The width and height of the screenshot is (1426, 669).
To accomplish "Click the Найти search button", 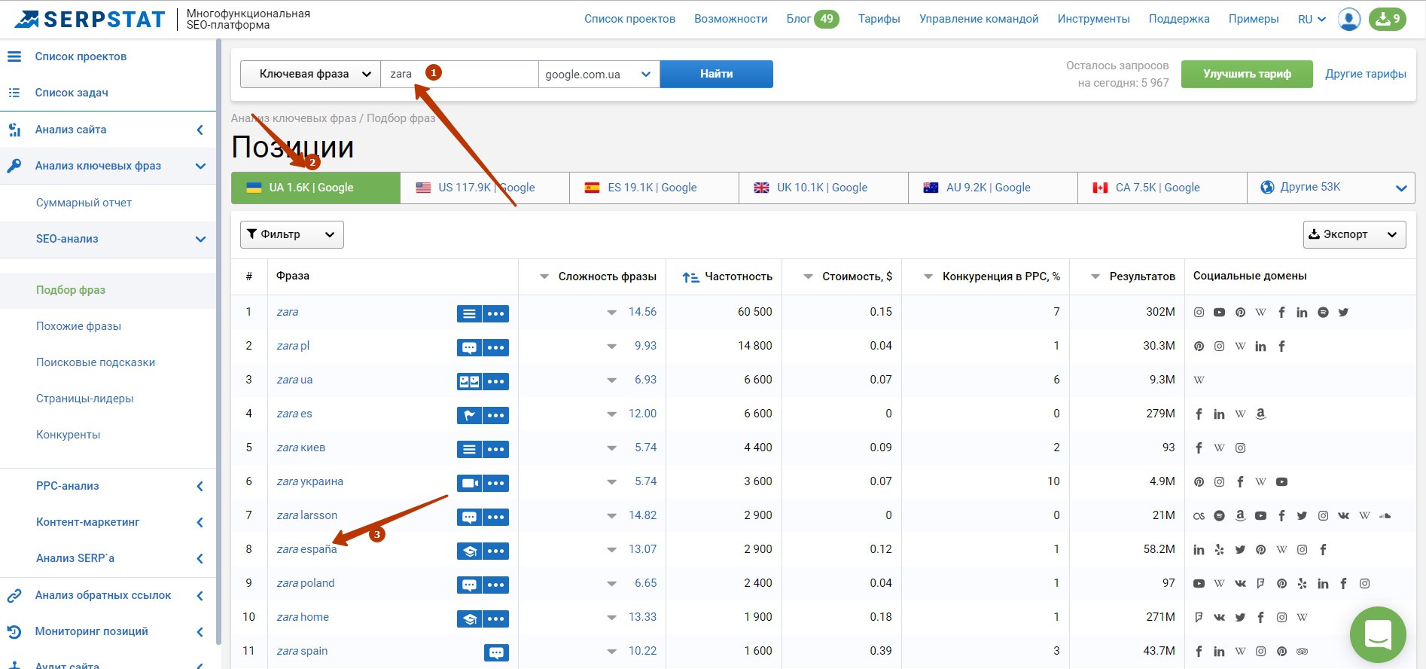I will pyautogui.click(x=717, y=74).
